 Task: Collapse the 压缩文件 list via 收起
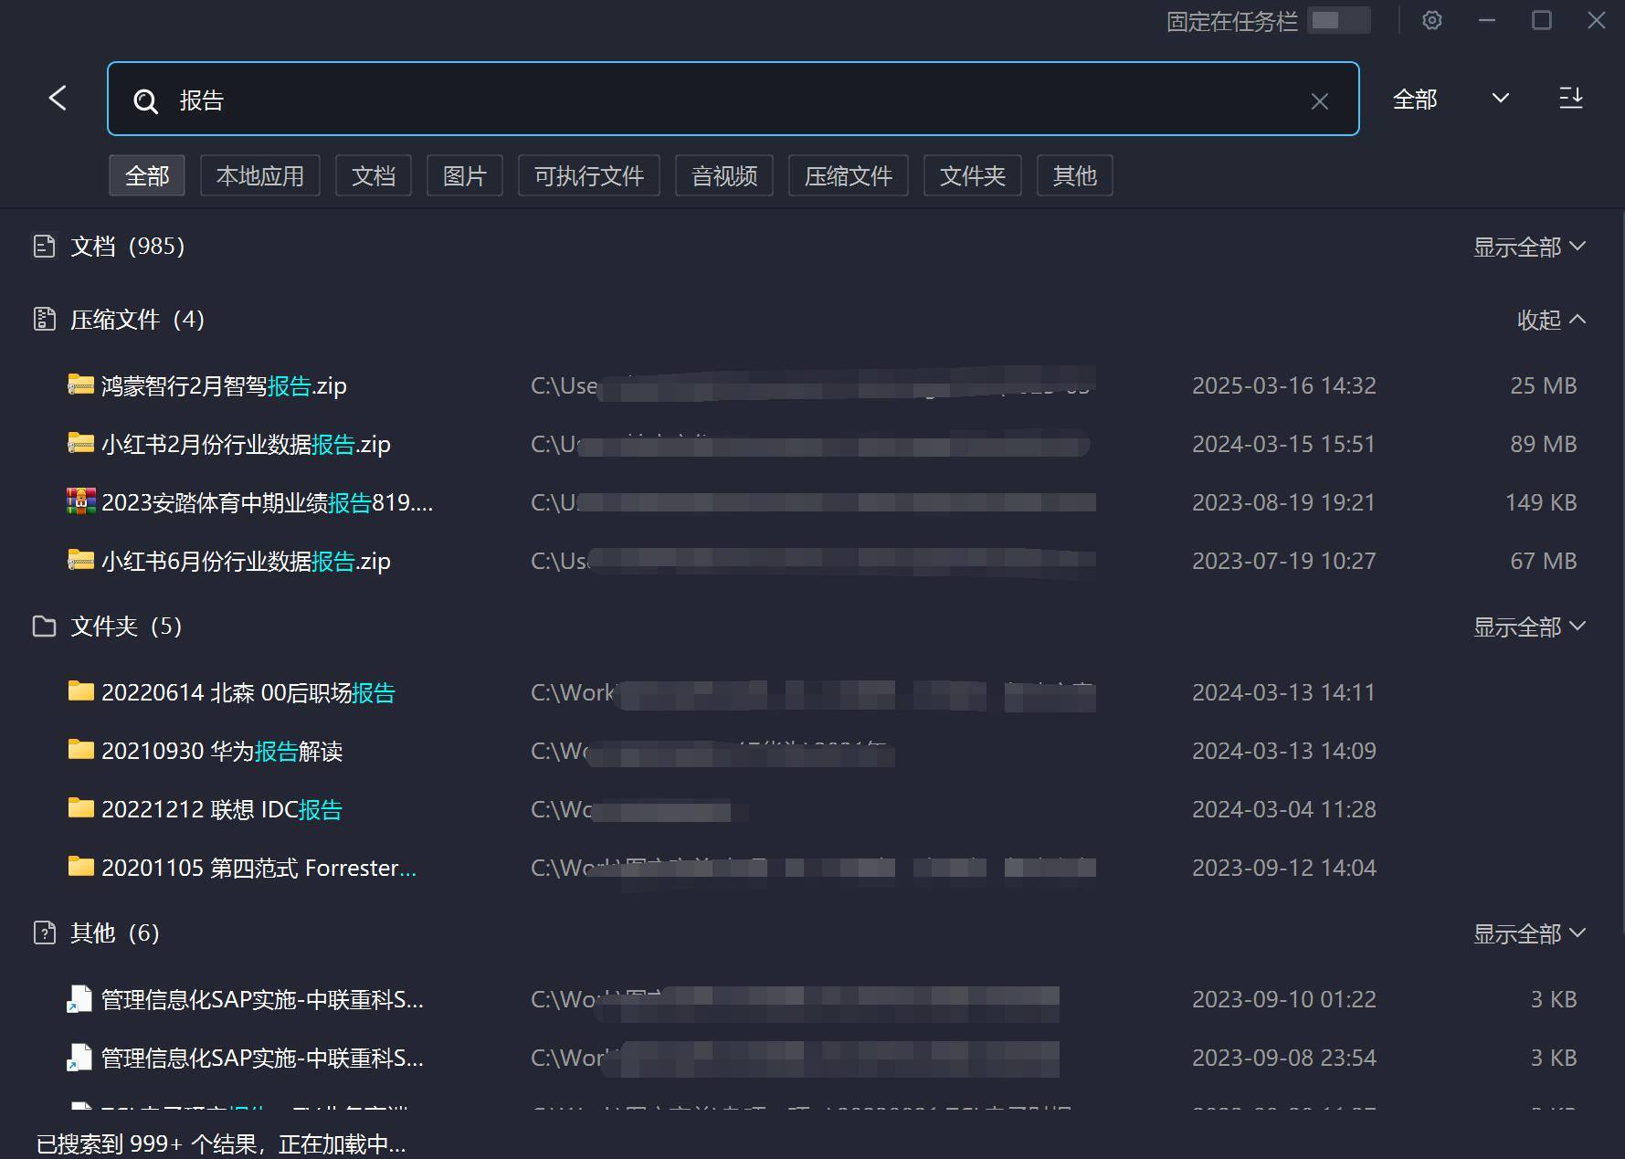[x=1550, y=320]
